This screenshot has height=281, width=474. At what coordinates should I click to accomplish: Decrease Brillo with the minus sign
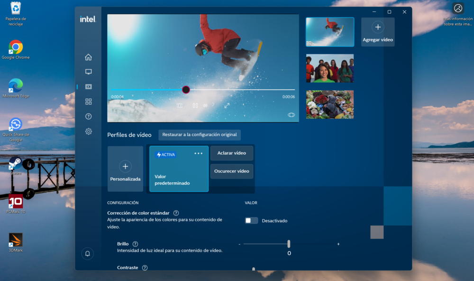click(239, 244)
